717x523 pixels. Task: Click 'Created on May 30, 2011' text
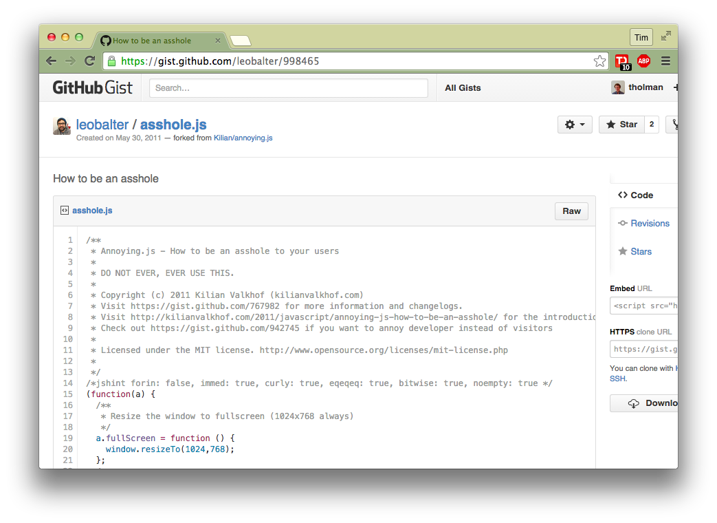[x=118, y=138]
